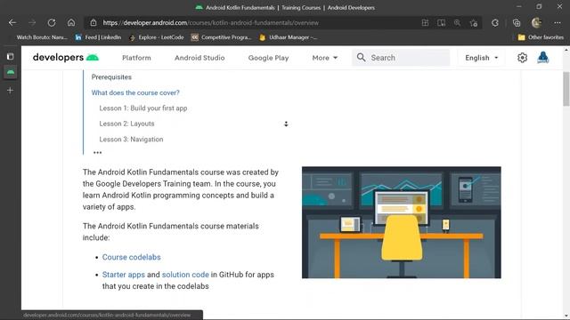The image size is (570, 320).
Task: Open Platform menu item
Action: (x=136, y=58)
